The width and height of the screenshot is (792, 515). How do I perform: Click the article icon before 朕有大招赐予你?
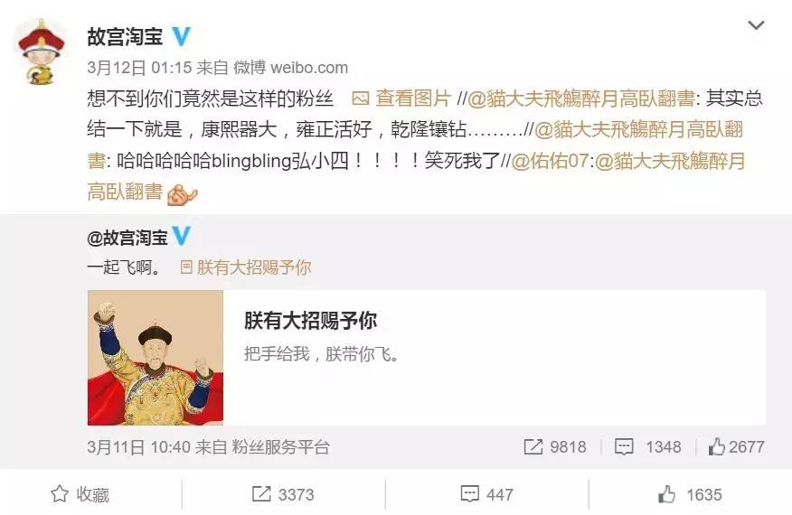click(186, 267)
